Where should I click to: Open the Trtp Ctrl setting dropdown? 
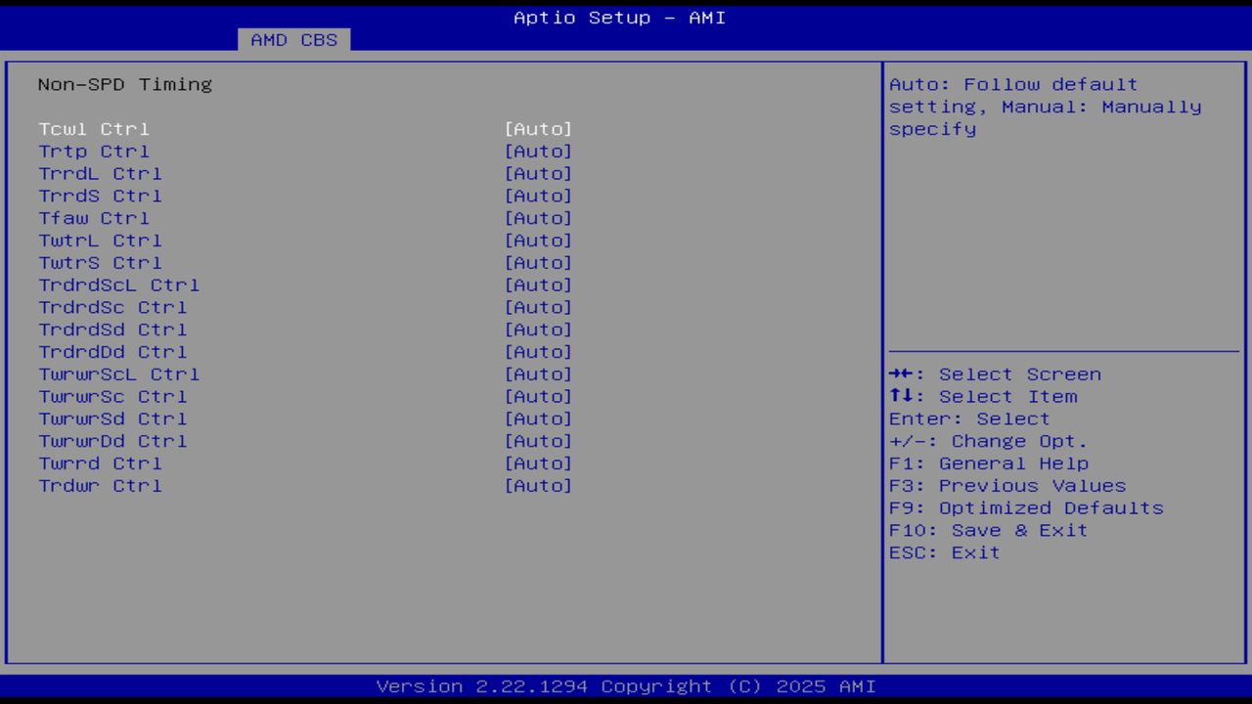[539, 151]
